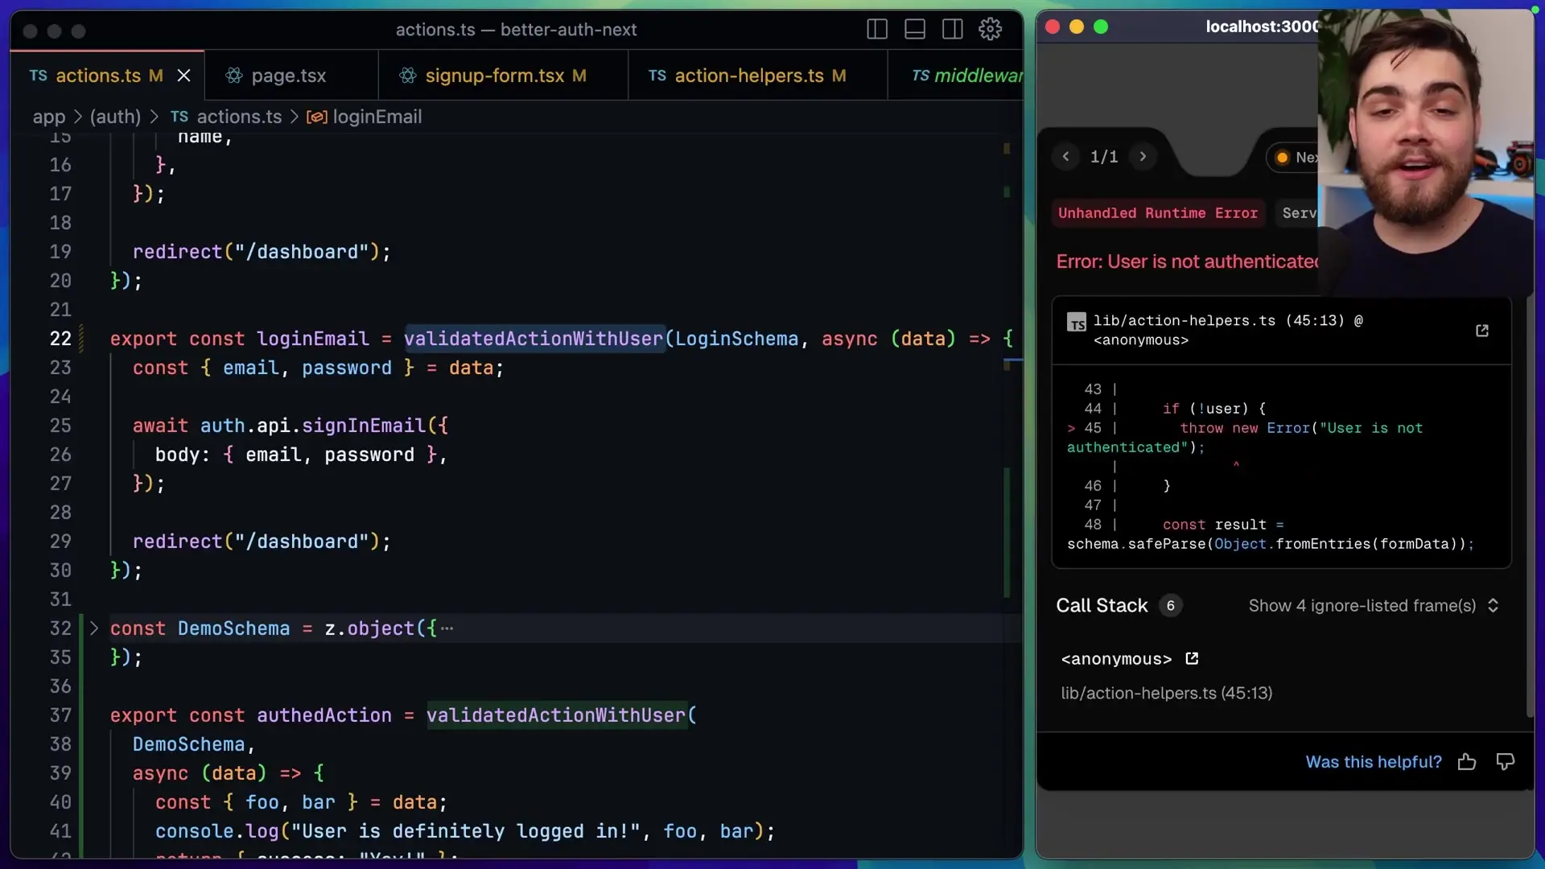Click 'const { email, password } = data' line

[318, 368]
